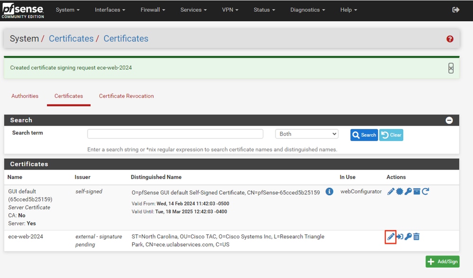Export GUI default certificate (seal icon)

tap(400, 191)
